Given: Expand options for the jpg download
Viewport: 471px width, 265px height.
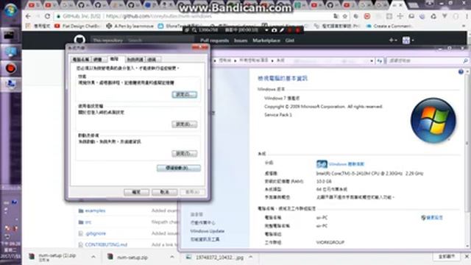Looking at the screenshot, I should pos(250,257).
